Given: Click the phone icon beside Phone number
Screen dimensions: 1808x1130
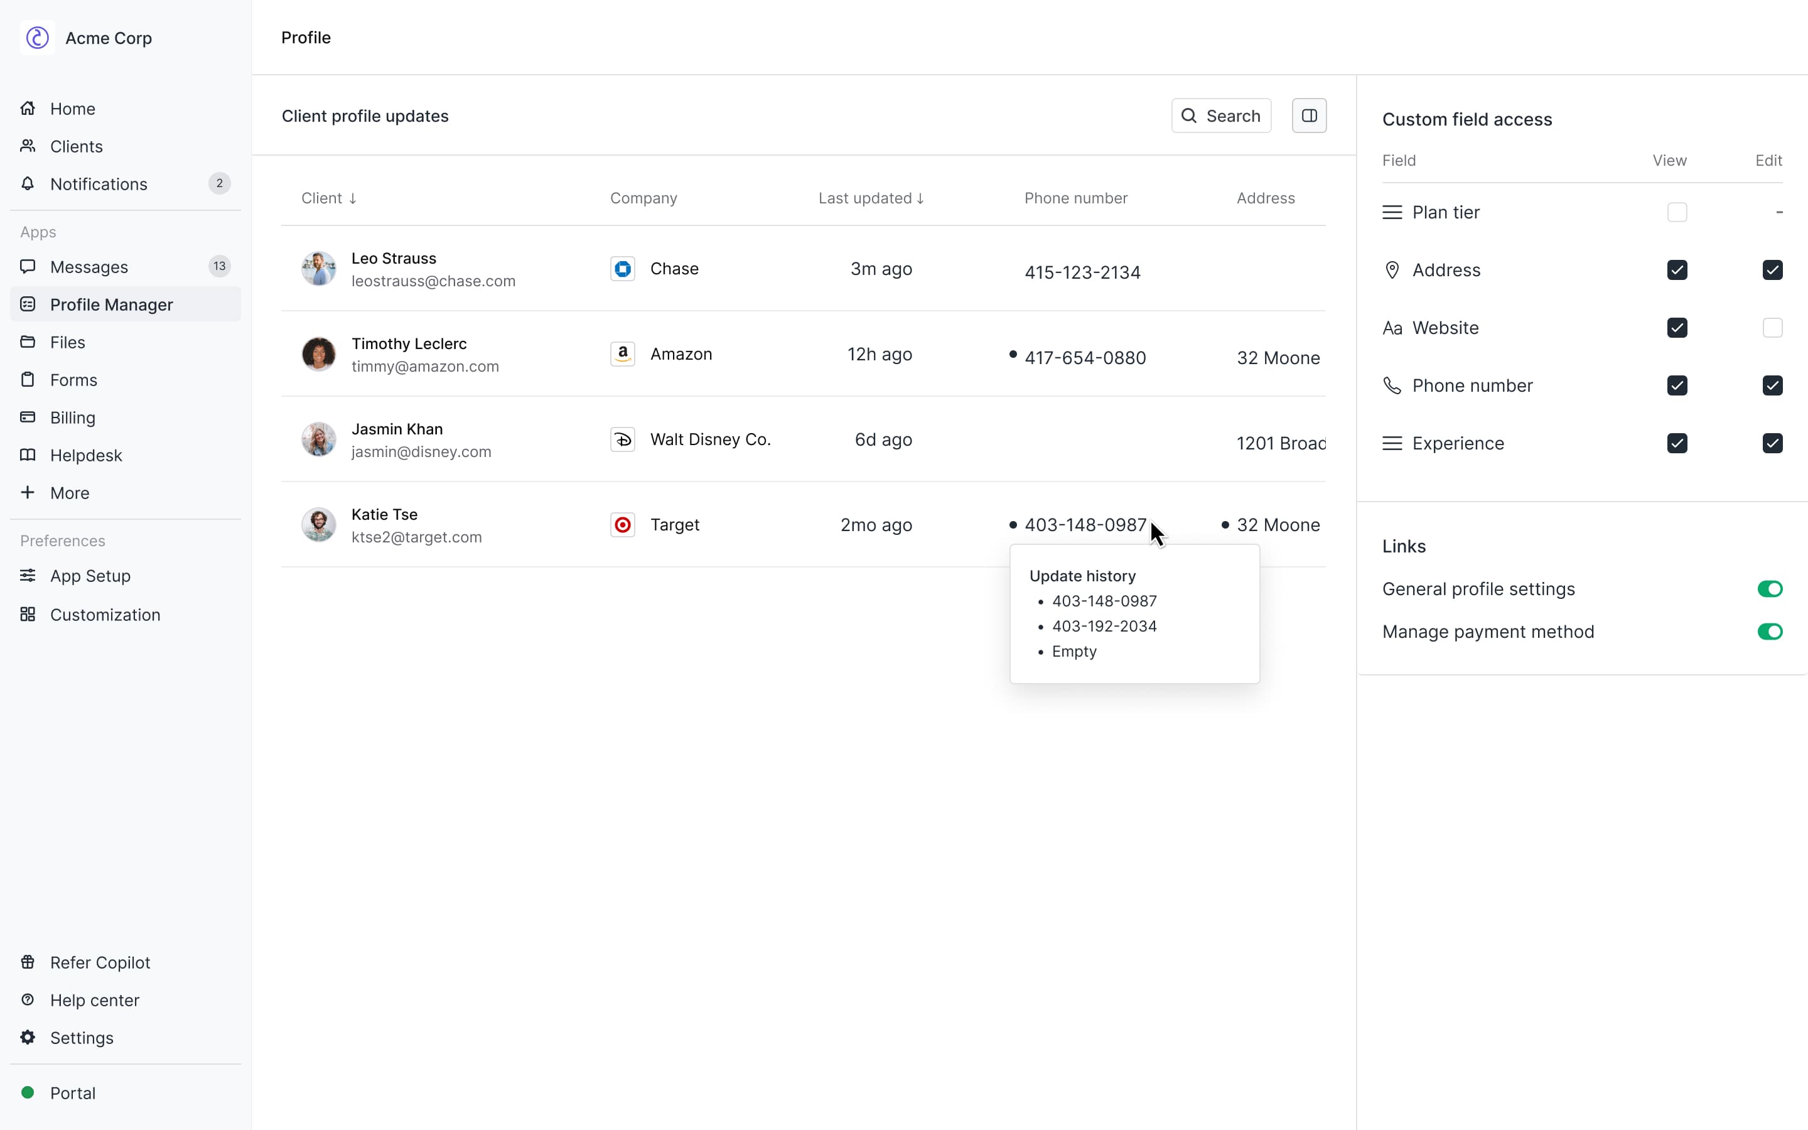Looking at the screenshot, I should 1392,385.
